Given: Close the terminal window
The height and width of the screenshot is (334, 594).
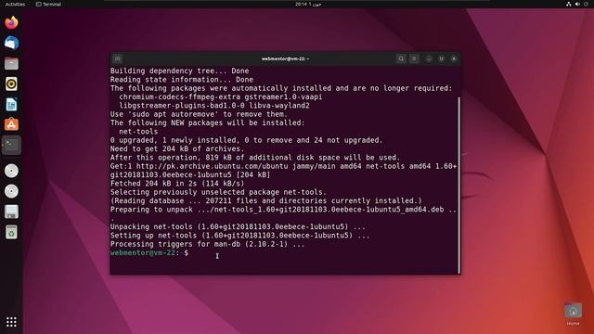Looking at the screenshot, I should [454, 58].
